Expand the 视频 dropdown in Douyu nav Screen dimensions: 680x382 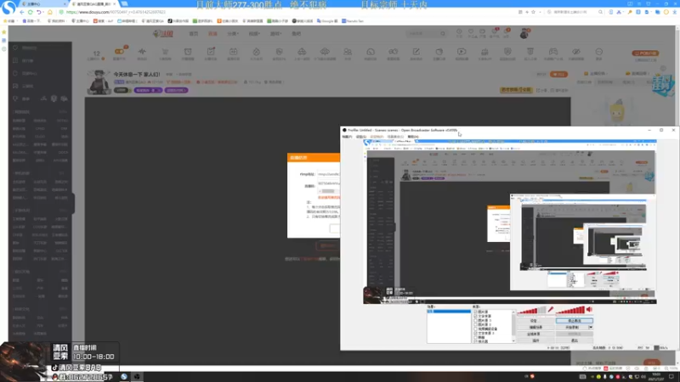coord(254,33)
